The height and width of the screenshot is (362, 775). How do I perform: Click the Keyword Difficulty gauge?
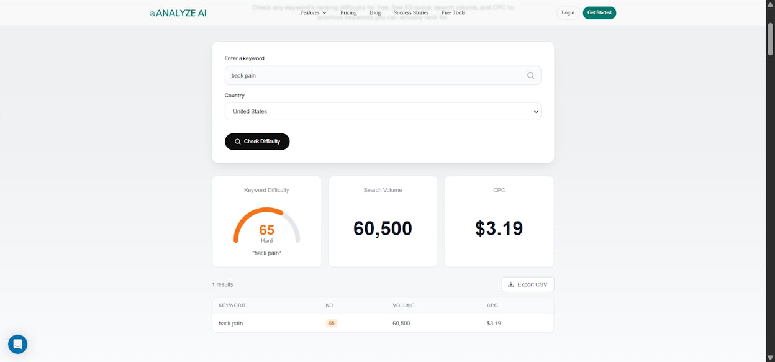(266, 226)
